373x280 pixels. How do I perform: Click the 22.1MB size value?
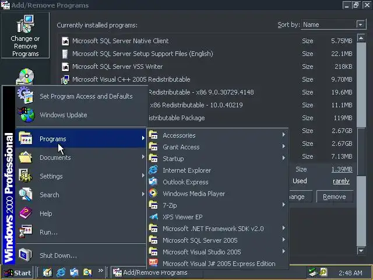point(342,54)
